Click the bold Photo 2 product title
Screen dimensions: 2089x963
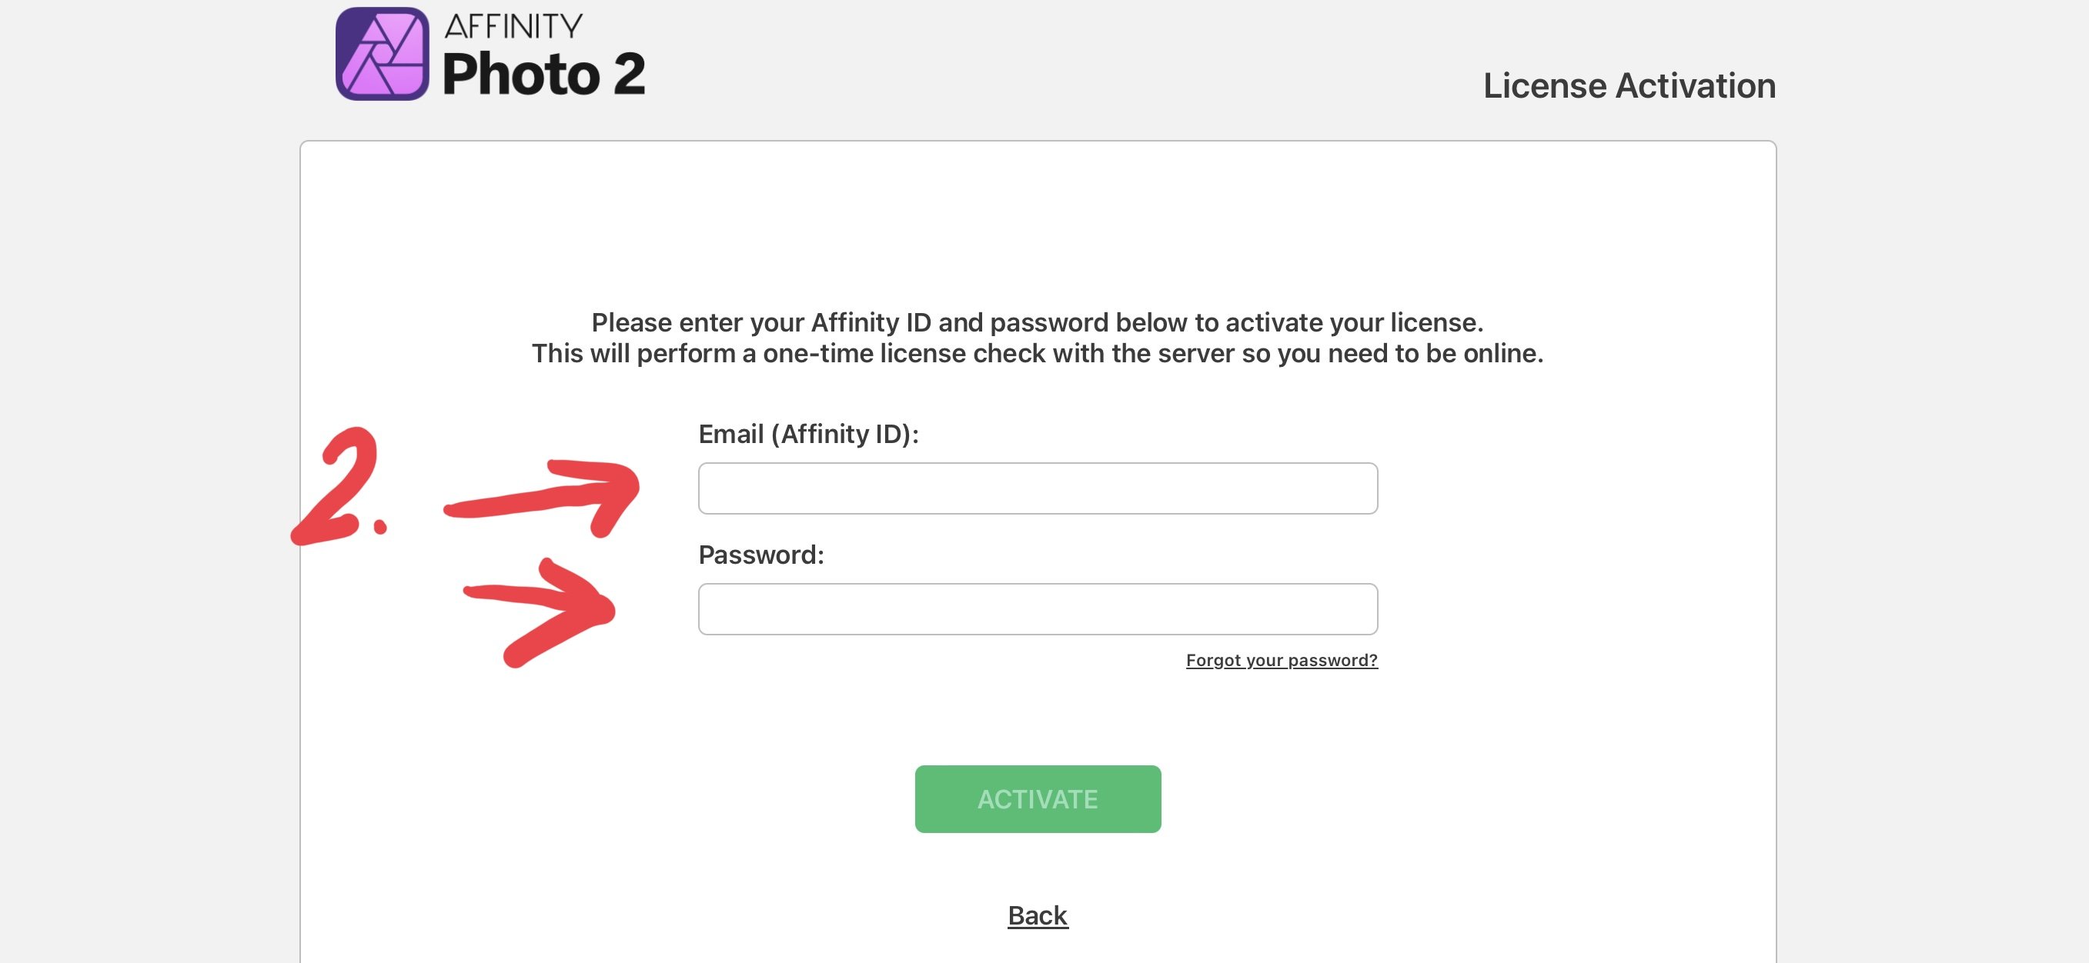[544, 74]
